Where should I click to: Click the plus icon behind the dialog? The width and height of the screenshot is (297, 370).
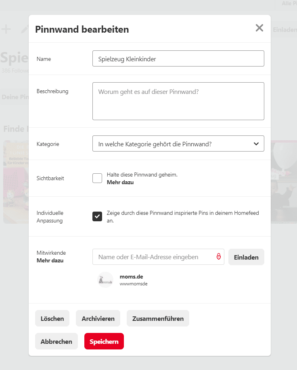point(6,29)
